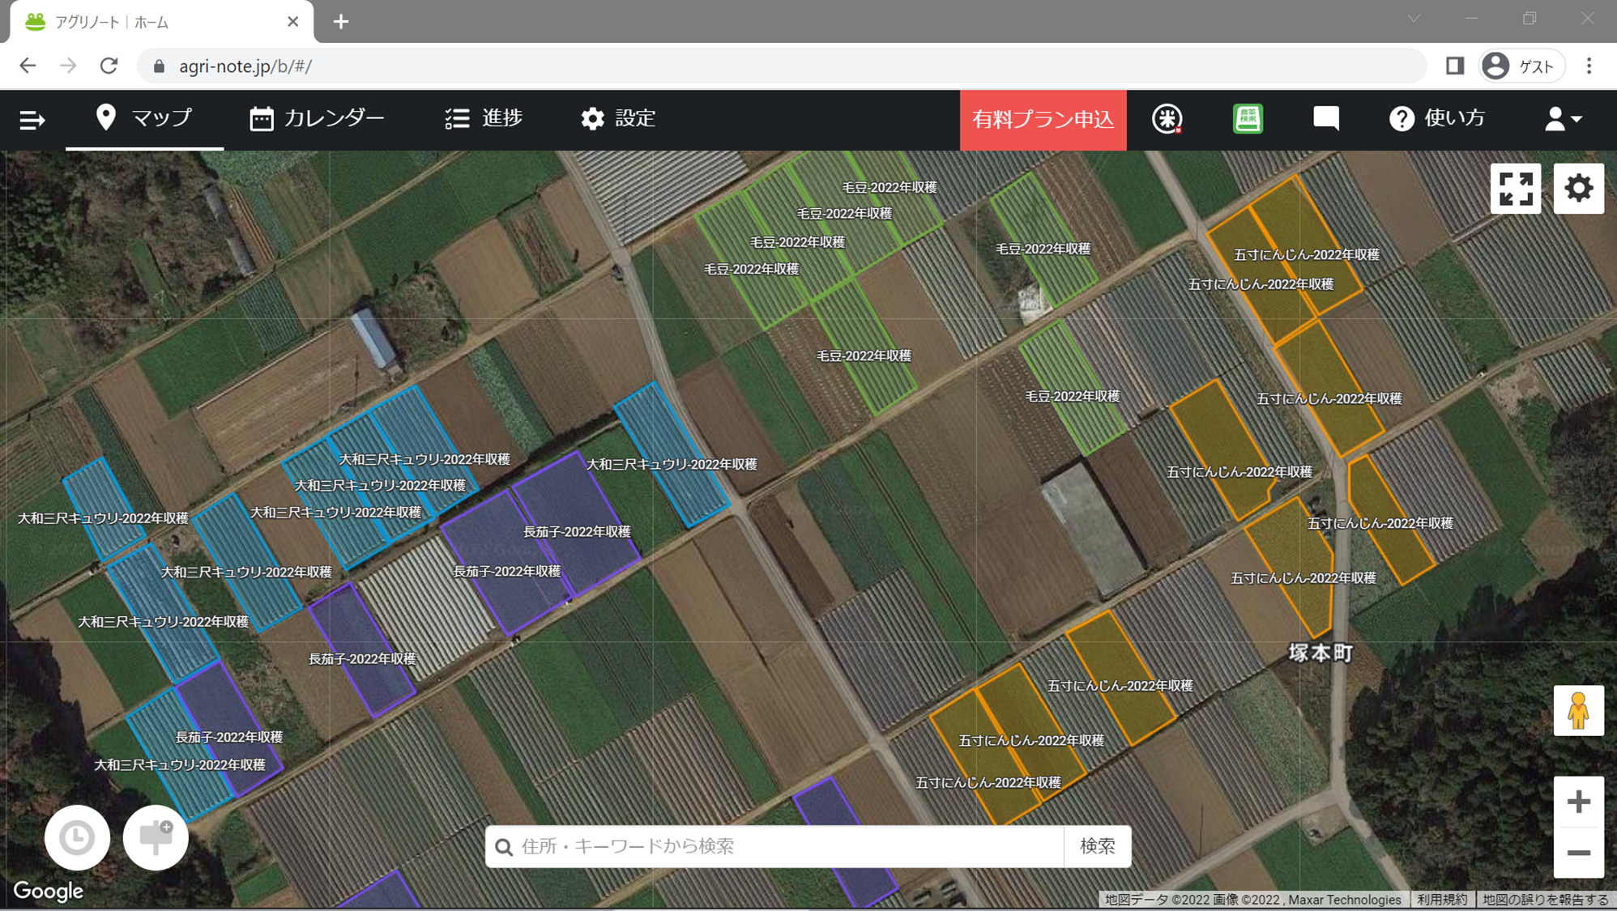Click the asterisk notification icon
The image size is (1617, 911).
[1167, 119]
